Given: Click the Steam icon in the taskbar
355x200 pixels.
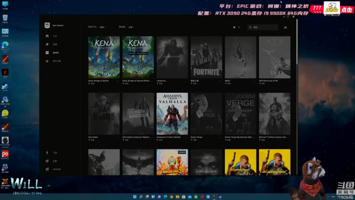Looking at the screenshot, I should [220, 196].
